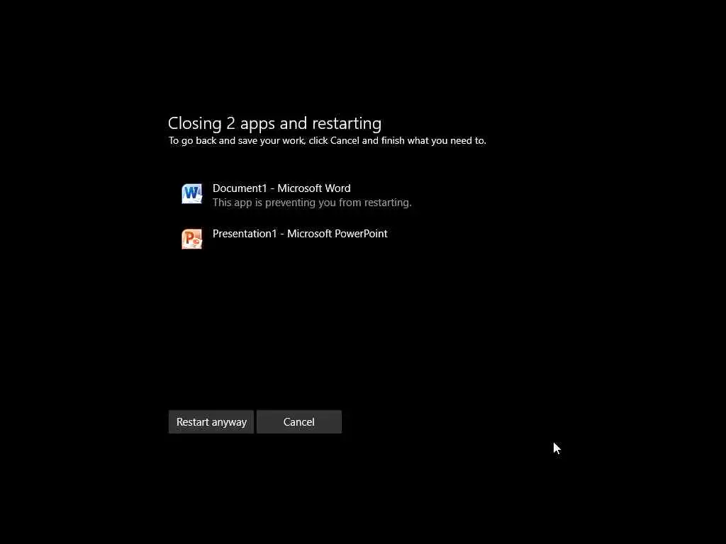Viewport: 726px width, 544px height.
Task: Cancel the restart
Action: pyautogui.click(x=299, y=422)
